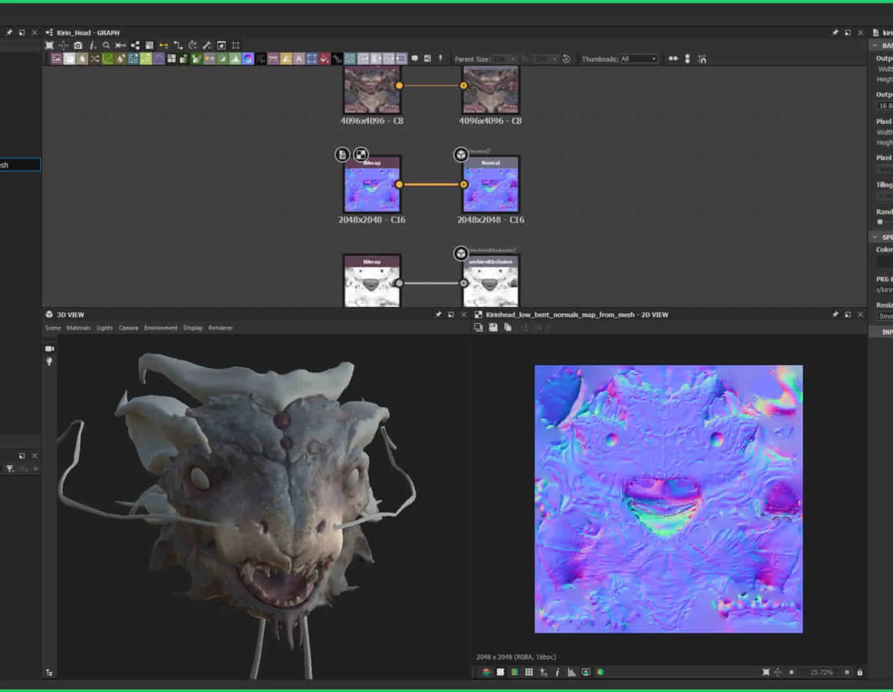Click the 3D view camera icon
This screenshot has width=893, height=692.
point(49,349)
